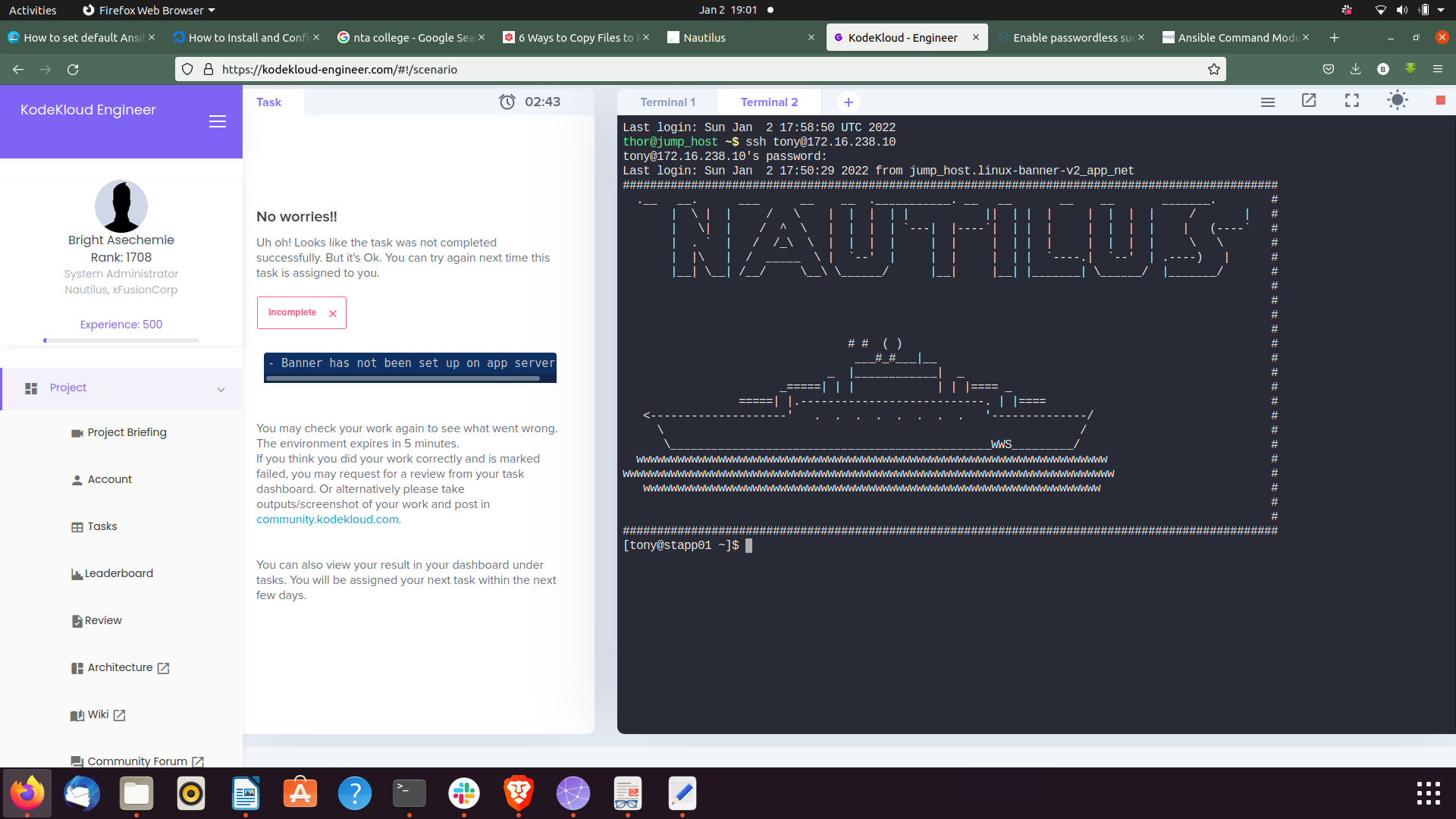Toggle the KodeKloud sidebar hamburger menu
The height and width of the screenshot is (819, 1456).
coord(218,122)
